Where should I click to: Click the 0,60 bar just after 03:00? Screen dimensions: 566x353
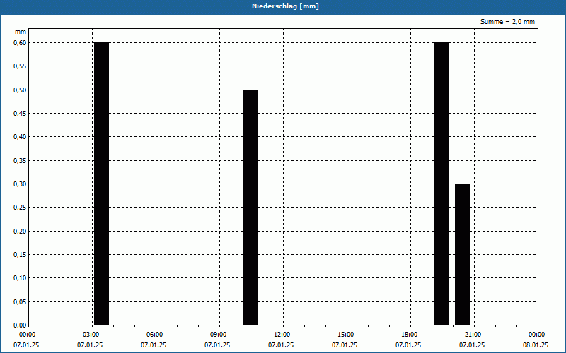click(x=101, y=184)
